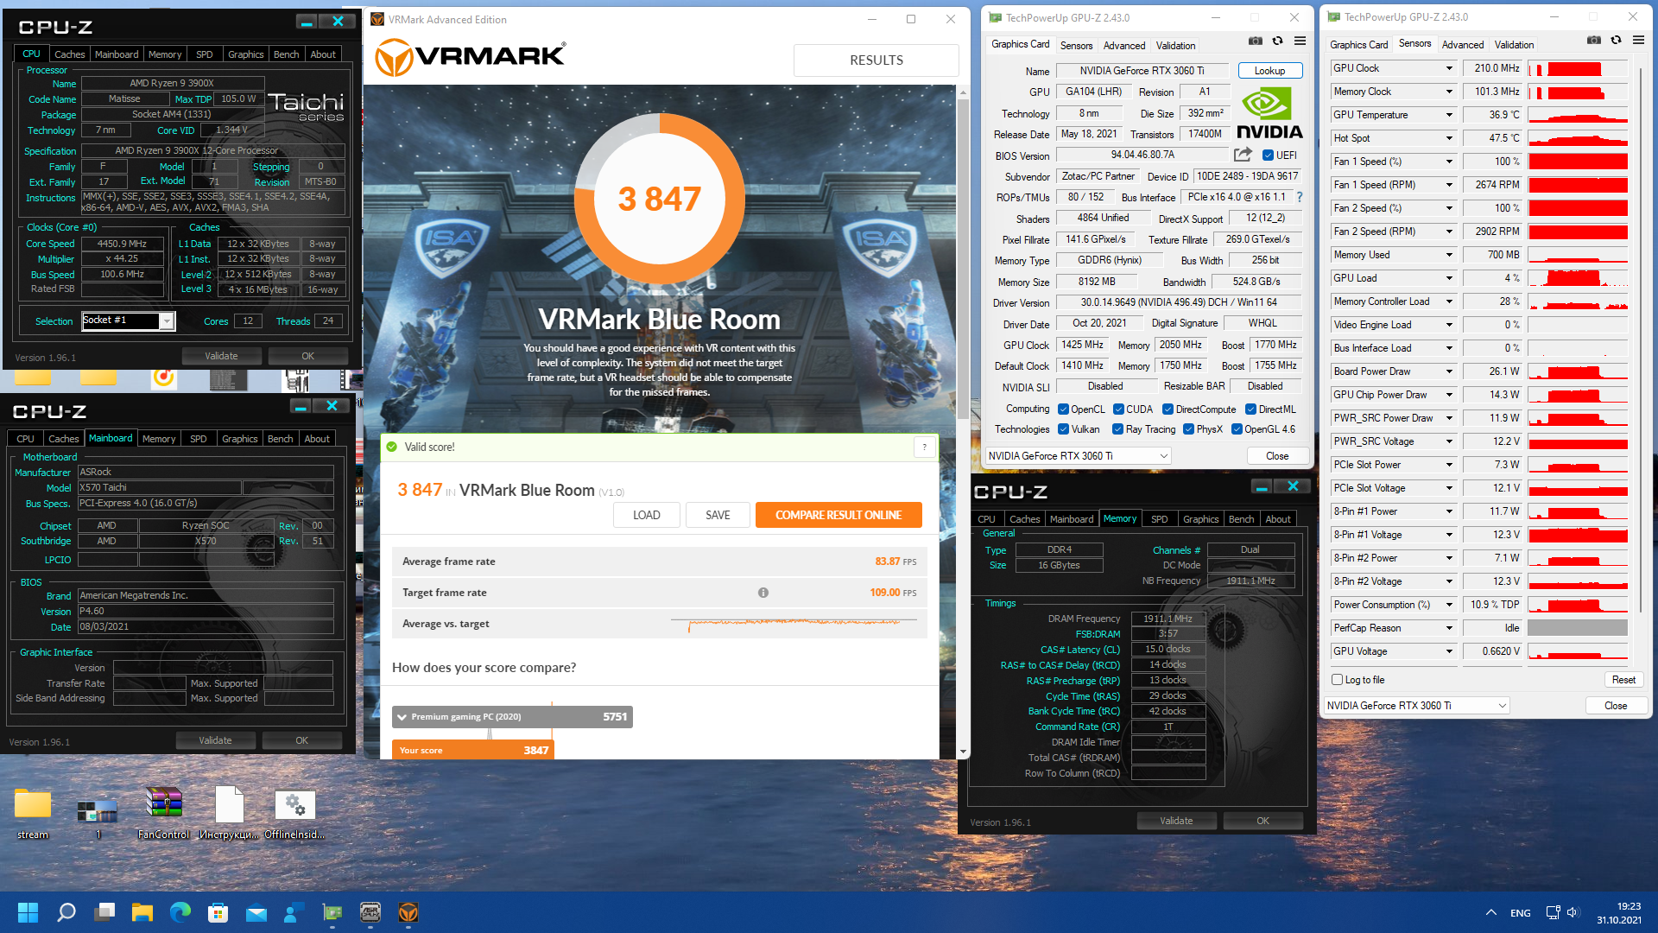Click BIOS share/export icon in GPU-Z

point(1243,155)
